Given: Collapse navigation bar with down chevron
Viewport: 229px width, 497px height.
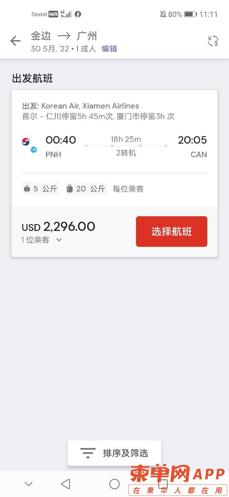Looking at the screenshot, I should point(28,484).
